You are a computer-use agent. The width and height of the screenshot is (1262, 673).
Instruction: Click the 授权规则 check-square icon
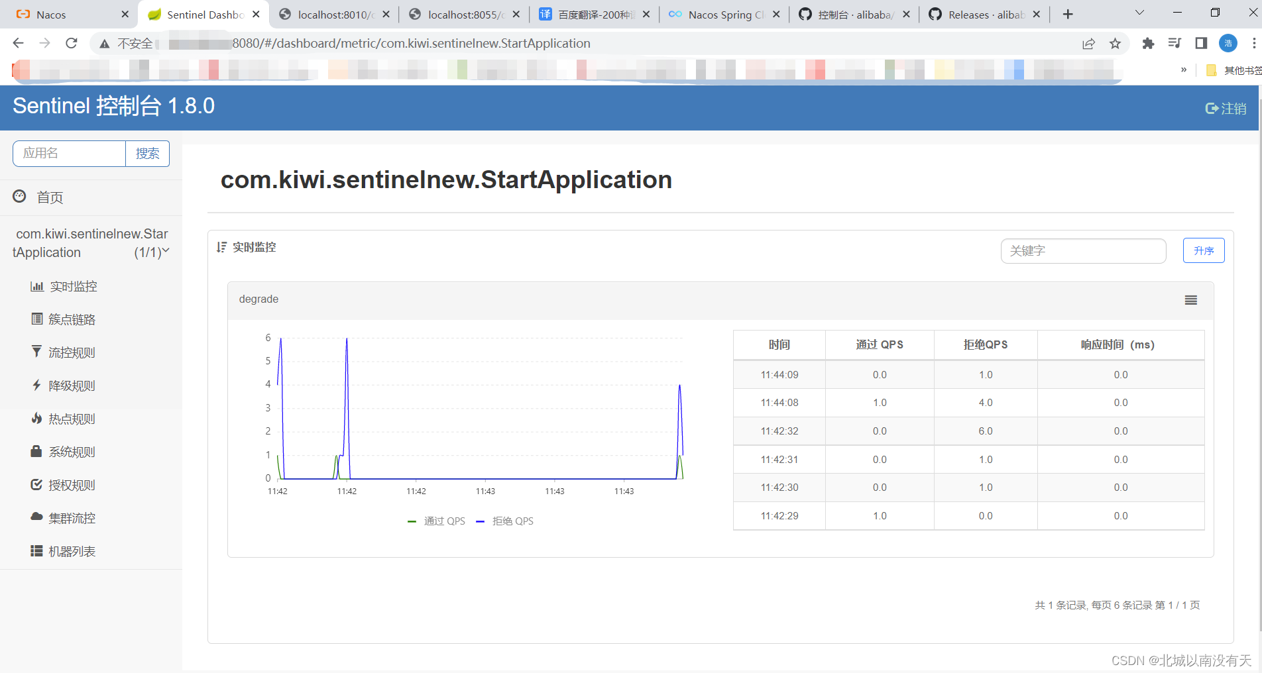[x=36, y=484]
